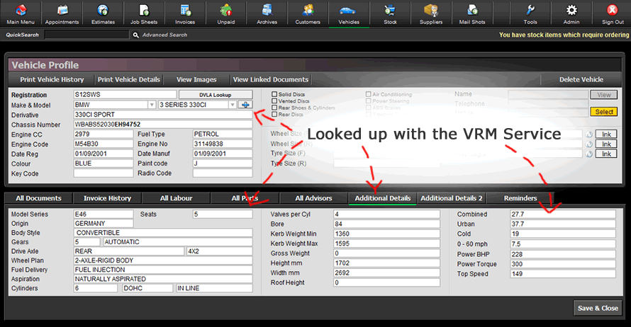Click the Advanced Search link
This screenshot has height=327, width=631.
click(x=164, y=35)
